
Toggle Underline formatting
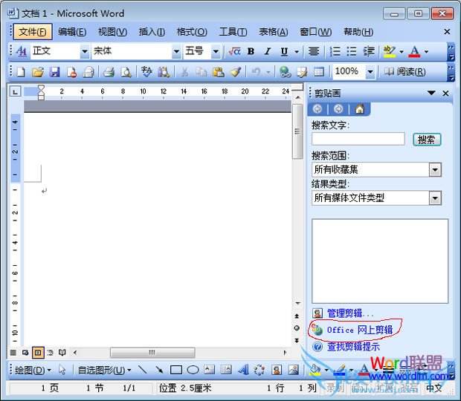click(284, 51)
